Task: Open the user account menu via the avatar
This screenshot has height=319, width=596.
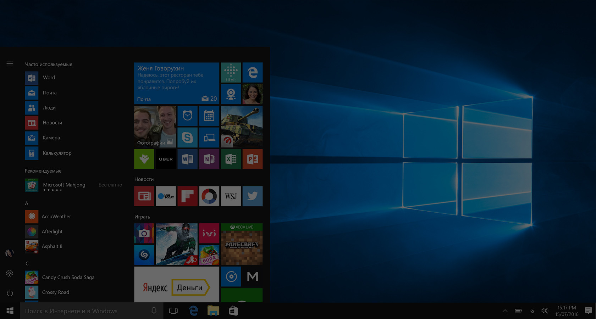Action: click(x=10, y=253)
